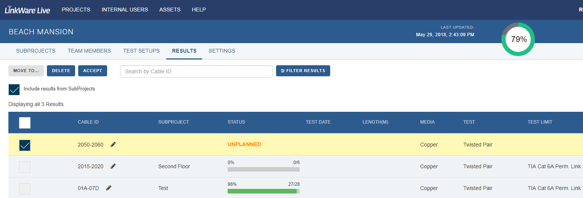
Task: Click the Second Floor subproject cell
Action: (x=174, y=167)
